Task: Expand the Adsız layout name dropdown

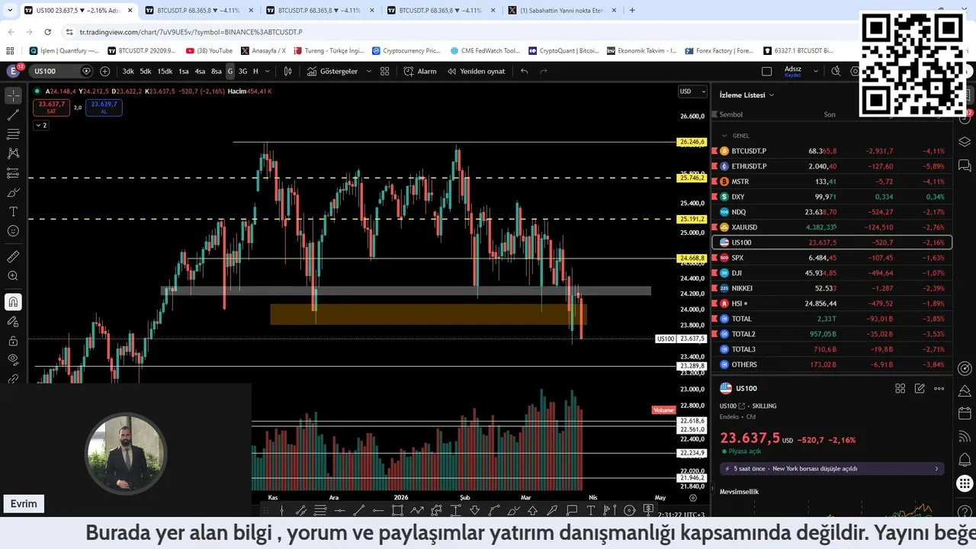Action: 816,71
